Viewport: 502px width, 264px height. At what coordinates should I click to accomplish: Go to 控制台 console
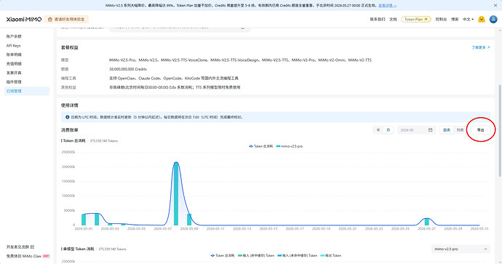(x=441, y=19)
